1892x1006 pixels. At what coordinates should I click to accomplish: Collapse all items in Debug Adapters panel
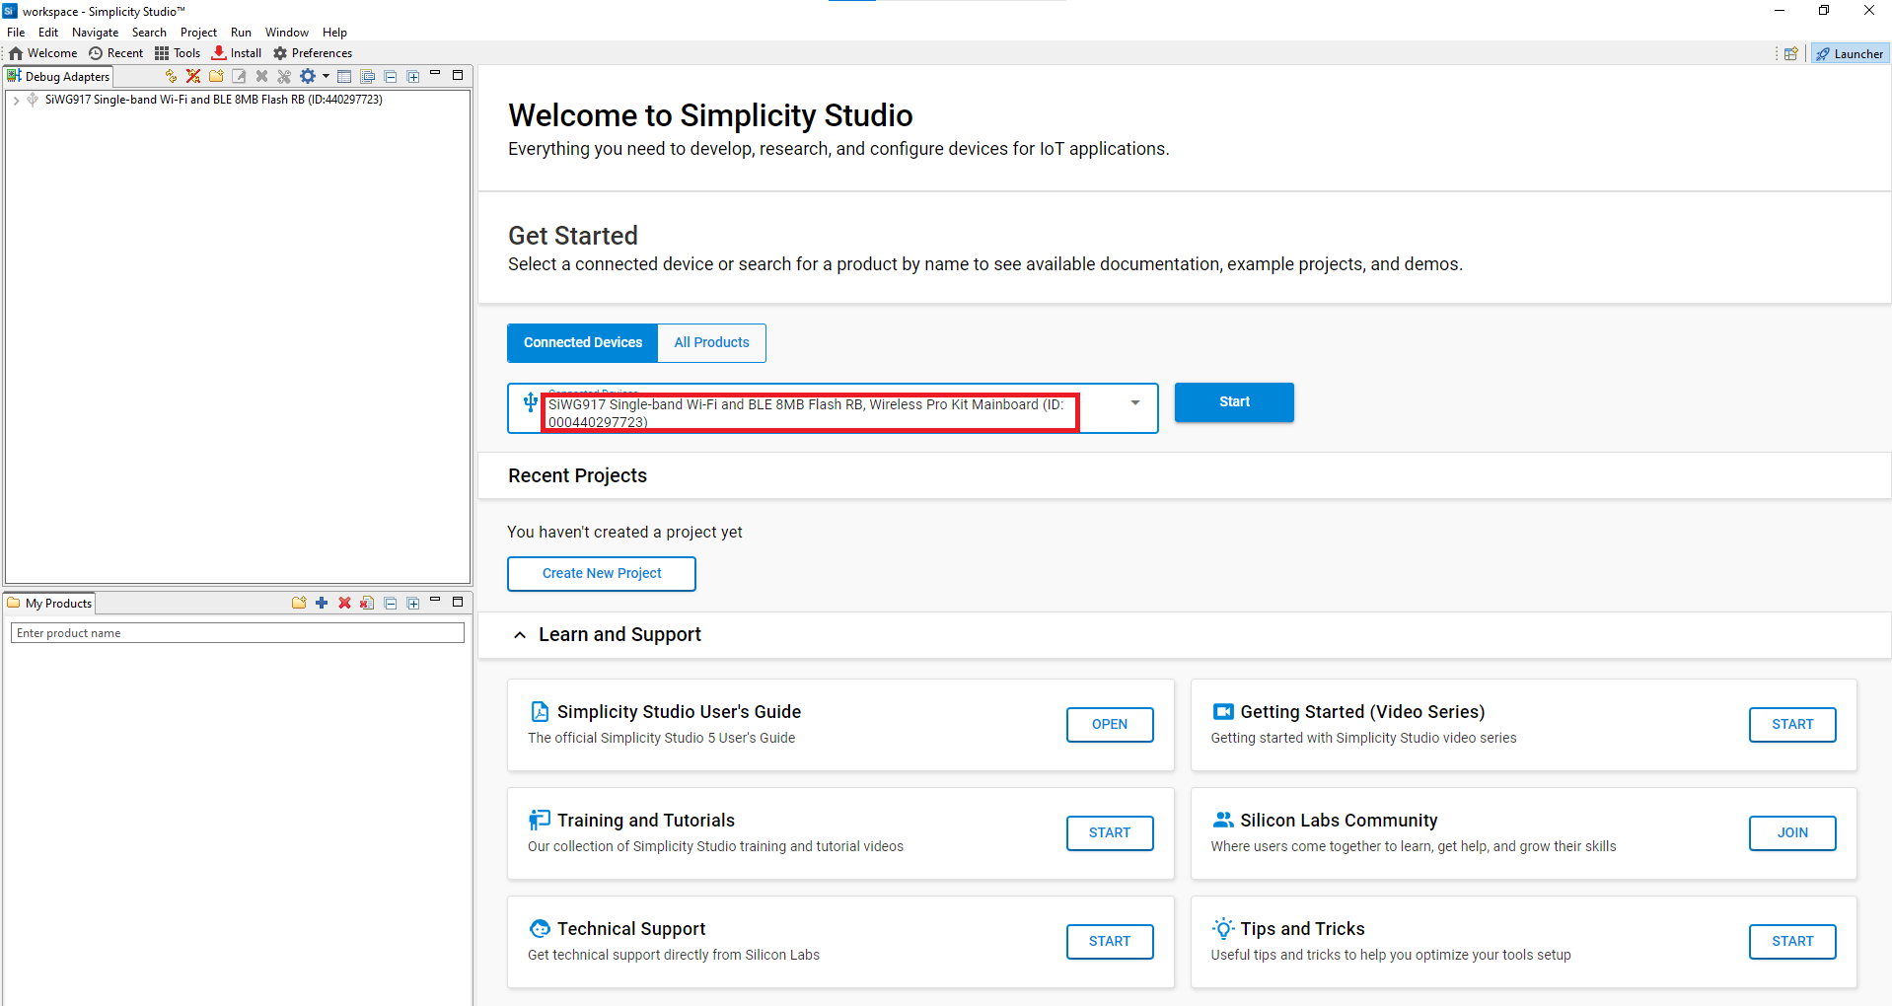[391, 76]
